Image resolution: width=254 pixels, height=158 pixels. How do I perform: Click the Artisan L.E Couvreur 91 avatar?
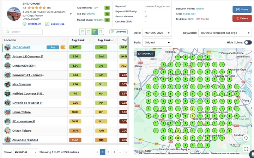tap(7, 56)
